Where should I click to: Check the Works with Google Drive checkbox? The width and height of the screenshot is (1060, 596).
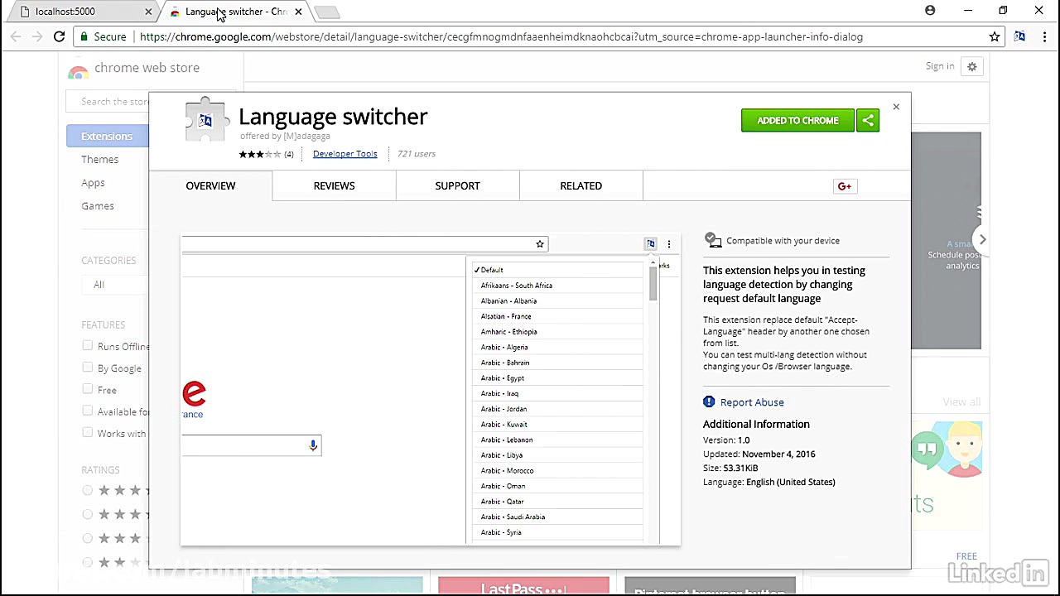(88, 431)
